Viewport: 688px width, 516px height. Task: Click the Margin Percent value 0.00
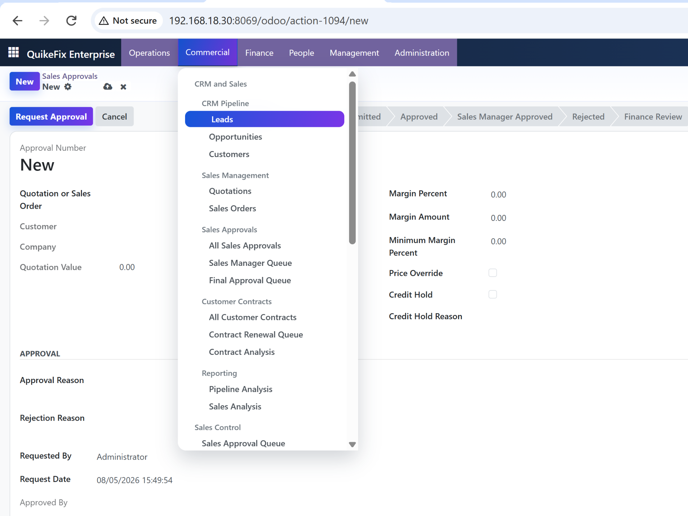tap(498, 194)
